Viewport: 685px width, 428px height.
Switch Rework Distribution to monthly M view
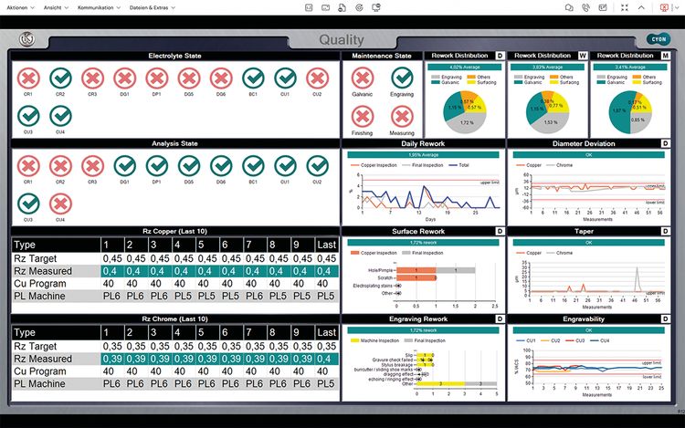pos(665,56)
